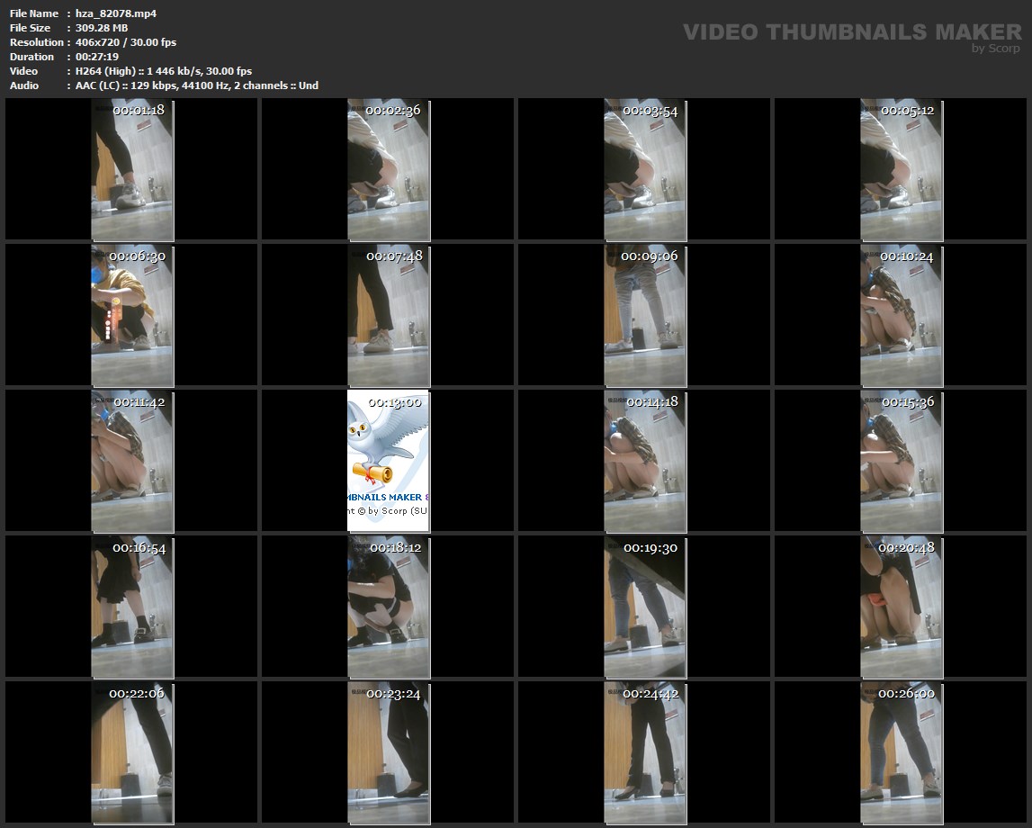1032x828 pixels.
Task: Click the "Duration" label
Action: [x=31, y=57]
